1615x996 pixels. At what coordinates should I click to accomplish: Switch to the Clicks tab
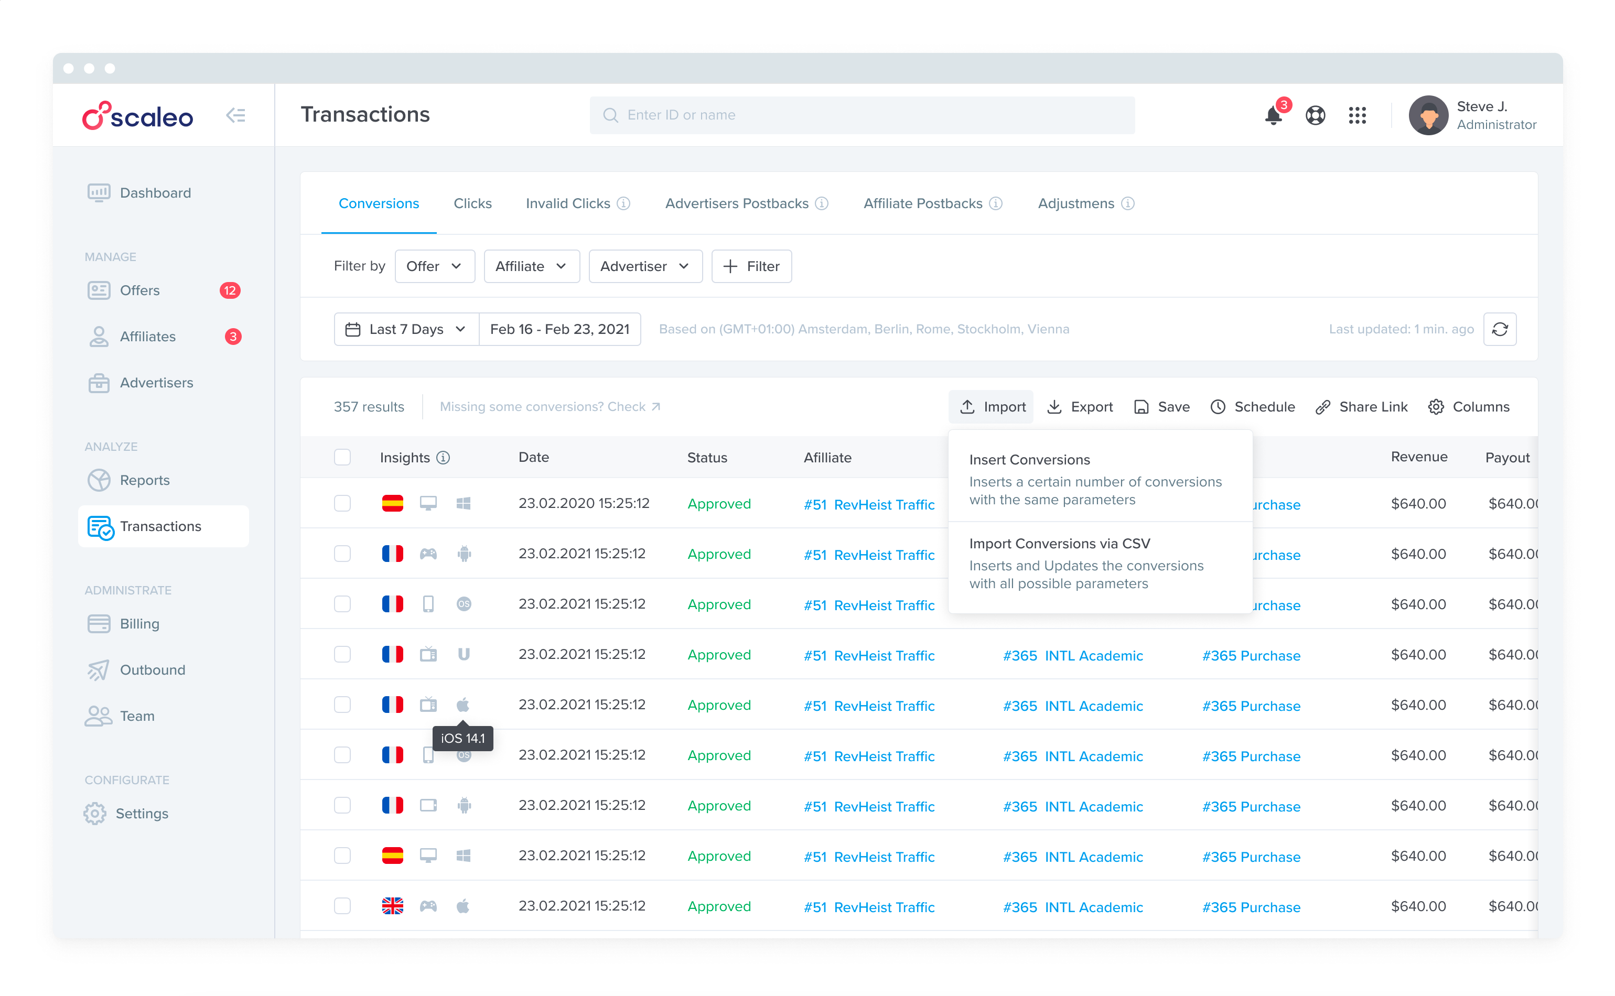coord(472,203)
